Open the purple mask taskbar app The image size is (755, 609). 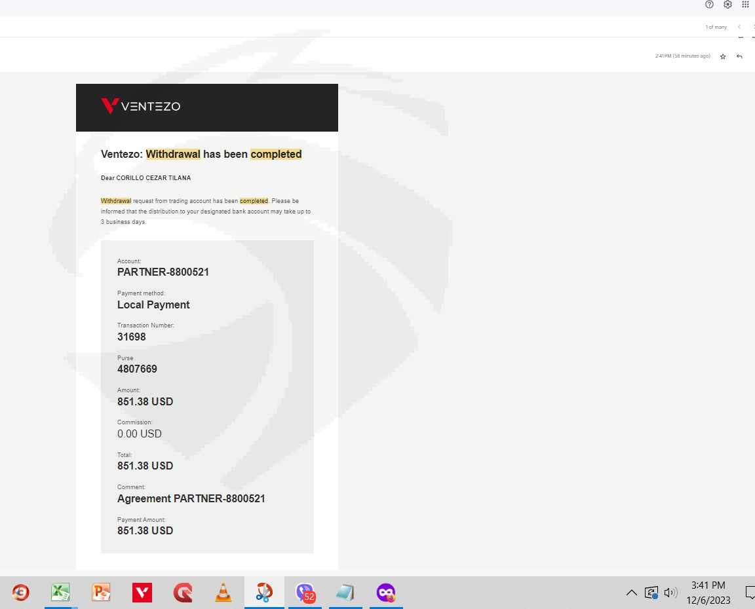click(x=386, y=592)
